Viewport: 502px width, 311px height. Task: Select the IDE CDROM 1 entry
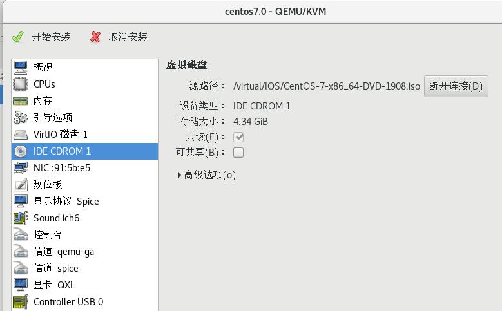[62, 151]
